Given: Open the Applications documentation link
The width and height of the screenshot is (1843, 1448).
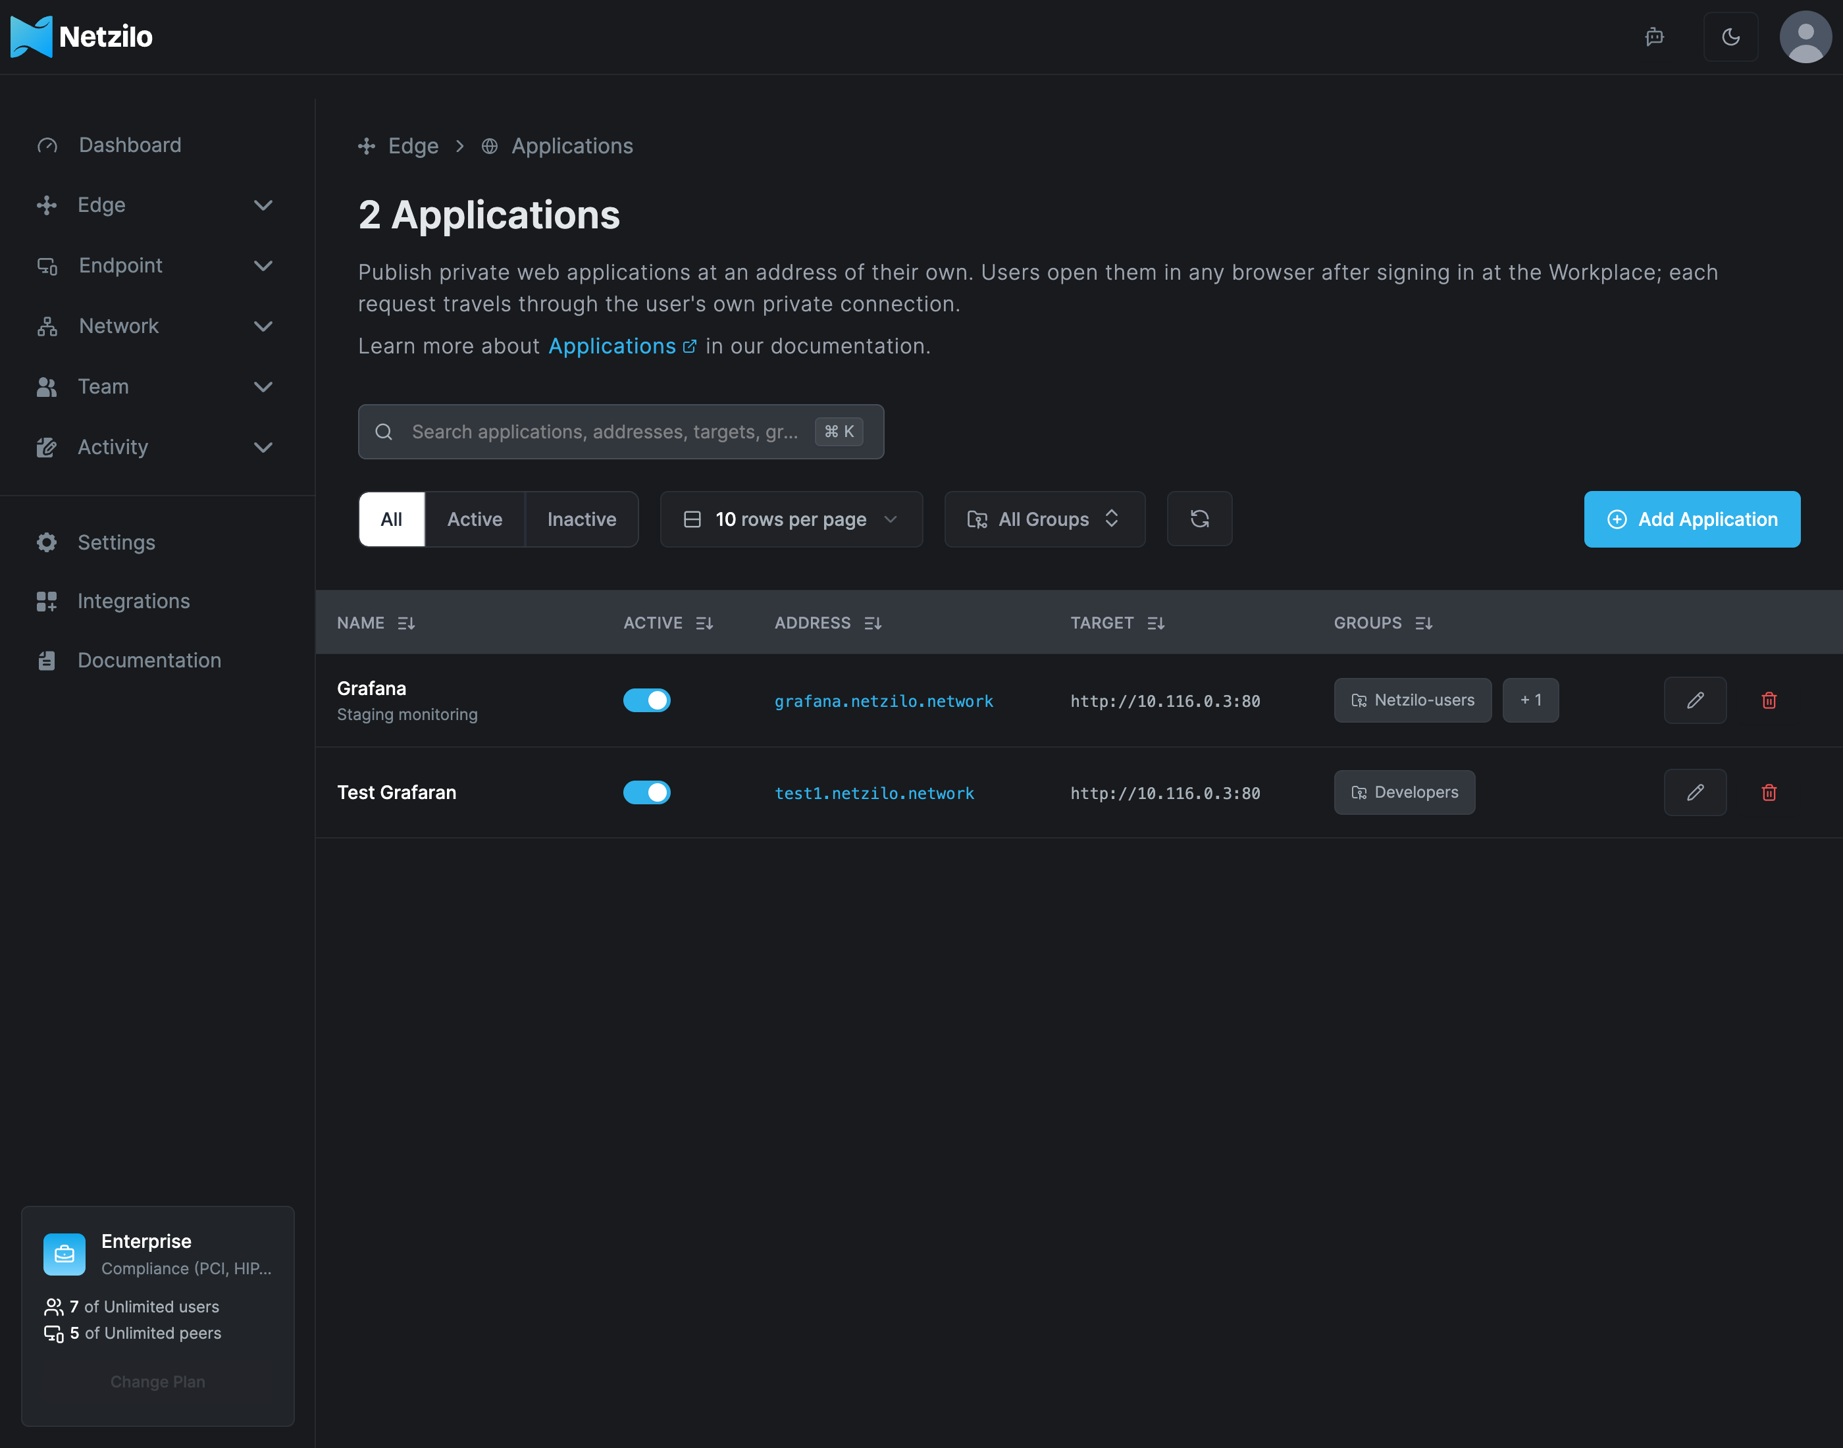Looking at the screenshot, I should pyautogui.click(x=621, y=346).
